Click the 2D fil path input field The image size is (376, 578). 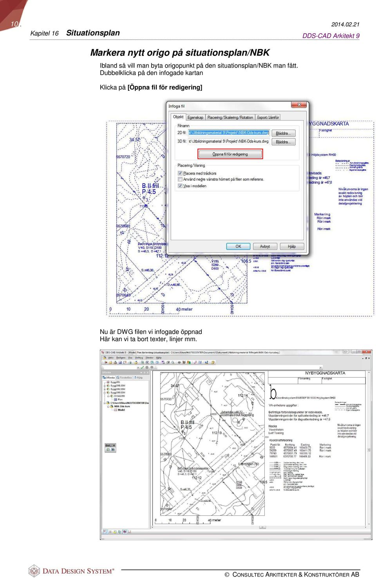(229, 133)
